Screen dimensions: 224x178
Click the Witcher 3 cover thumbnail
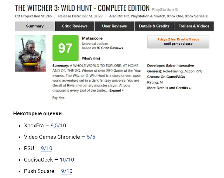[30, 53]
